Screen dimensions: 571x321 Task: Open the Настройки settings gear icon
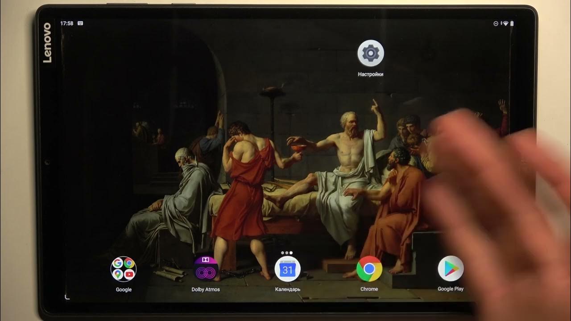370,53
